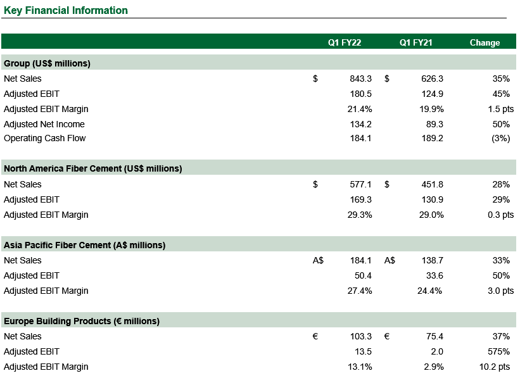Click Group Adjusted EBIT value 180.5

(361, 94)
